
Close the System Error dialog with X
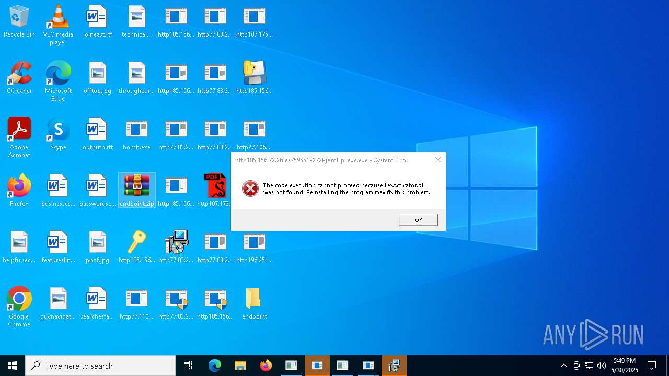(x=438, y=160)
